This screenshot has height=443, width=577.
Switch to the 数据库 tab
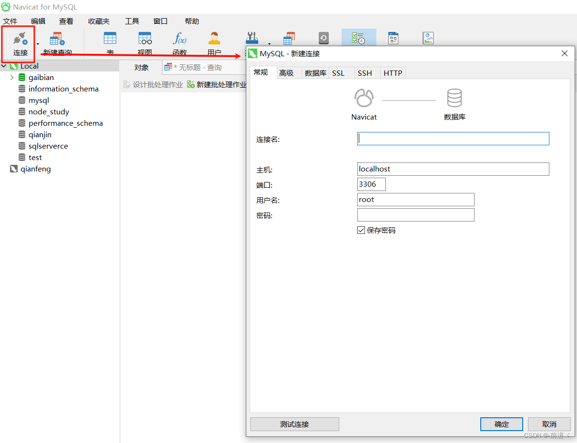(x=315, y=73)
